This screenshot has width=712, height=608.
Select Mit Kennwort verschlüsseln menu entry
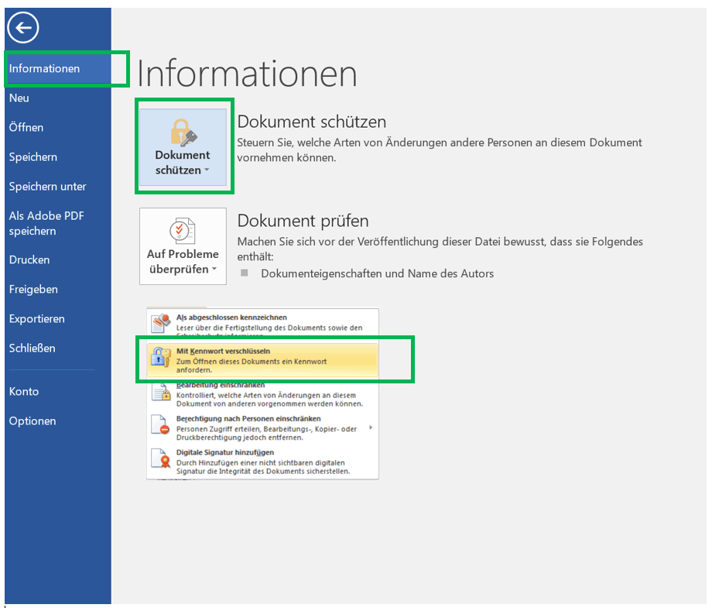coord(262,360)
